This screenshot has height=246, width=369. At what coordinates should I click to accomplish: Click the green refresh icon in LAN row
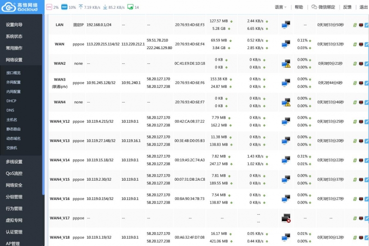pos(355,25)
